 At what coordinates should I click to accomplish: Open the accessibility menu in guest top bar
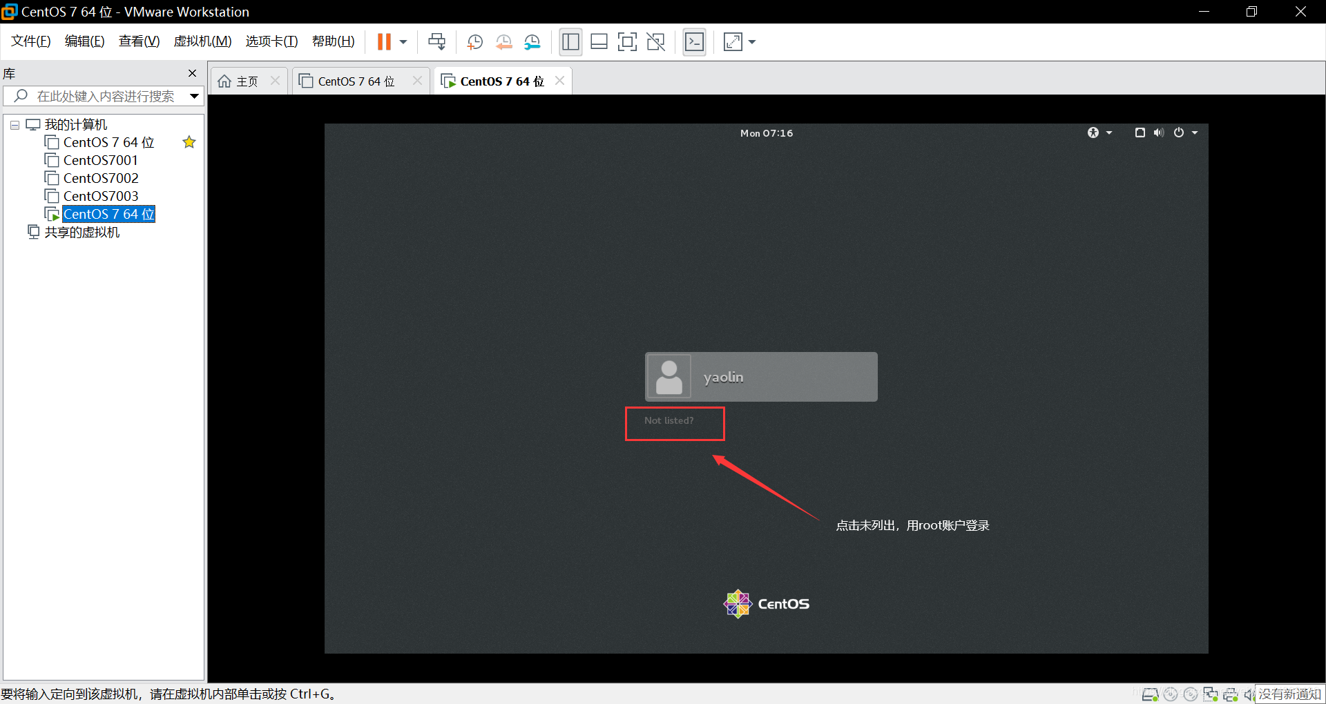(1099, 133)
